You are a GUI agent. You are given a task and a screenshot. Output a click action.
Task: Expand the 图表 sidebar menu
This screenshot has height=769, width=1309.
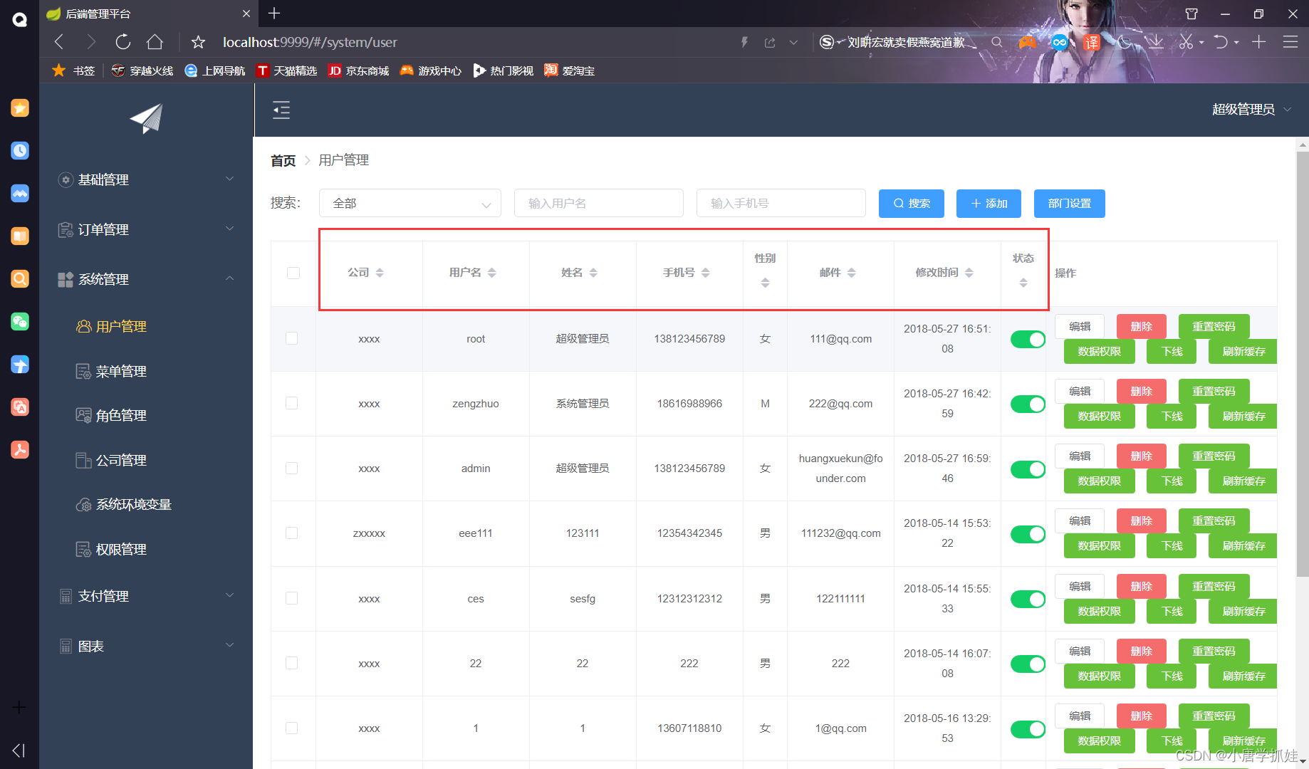tap(146, 646)
